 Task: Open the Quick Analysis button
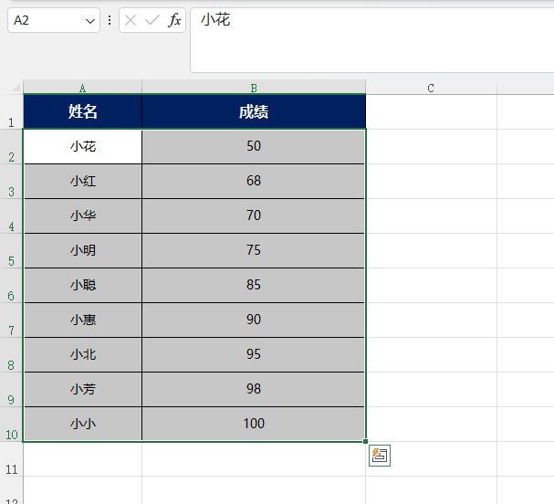coord(380,456)
